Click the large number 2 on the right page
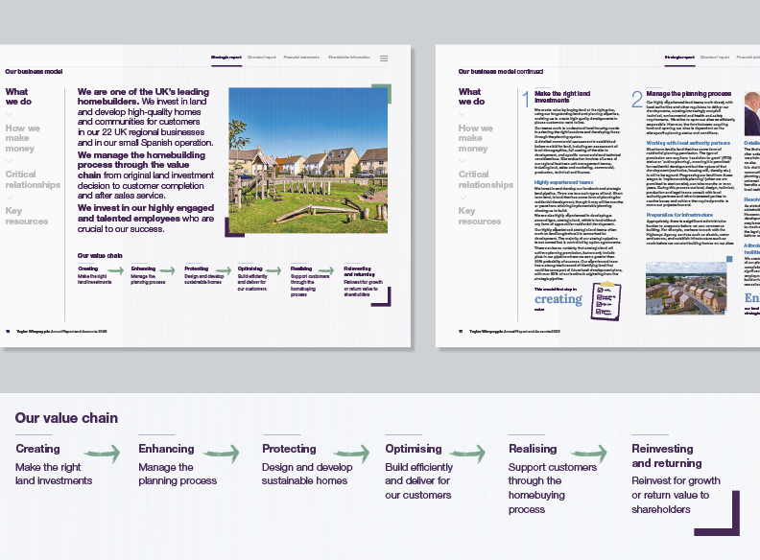The image size is (760, 560). tap(637, 99)
